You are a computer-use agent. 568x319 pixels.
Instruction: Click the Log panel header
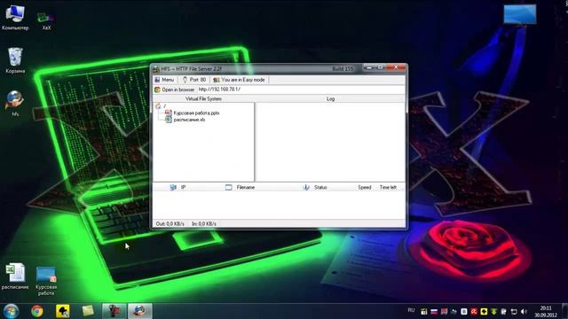[x=330, y=98]
